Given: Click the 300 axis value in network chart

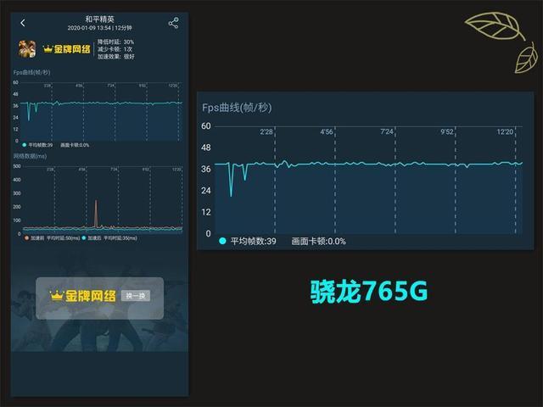Looking at the screenshot, I should click(17, 193).
